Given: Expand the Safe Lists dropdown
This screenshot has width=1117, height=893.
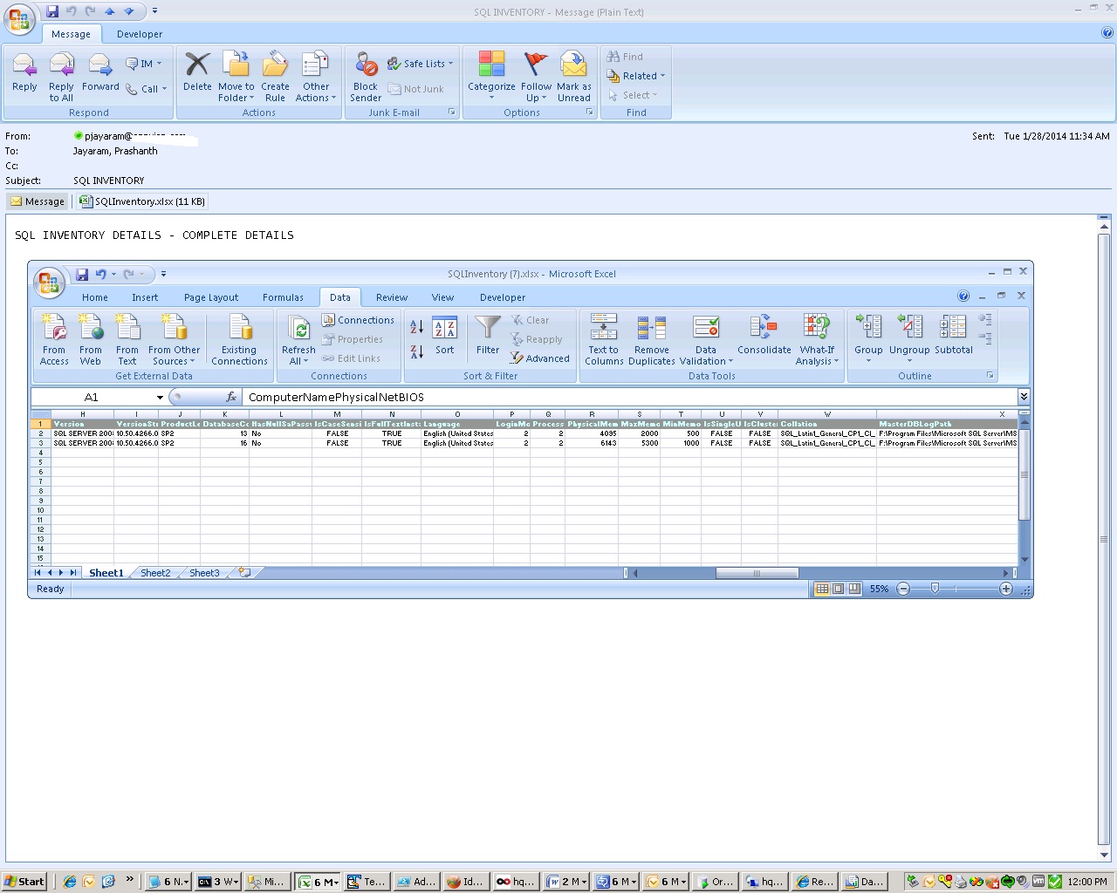Looking at the screenshot, I should pyautogui.click(x=423, y=64).
